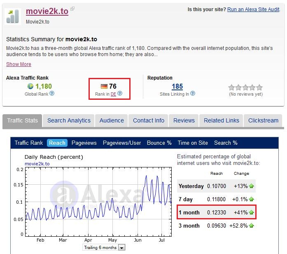Click the Yesterday reach value 0.10700
287x254 pixels.
pyautogui.click(x=216, y=186)
